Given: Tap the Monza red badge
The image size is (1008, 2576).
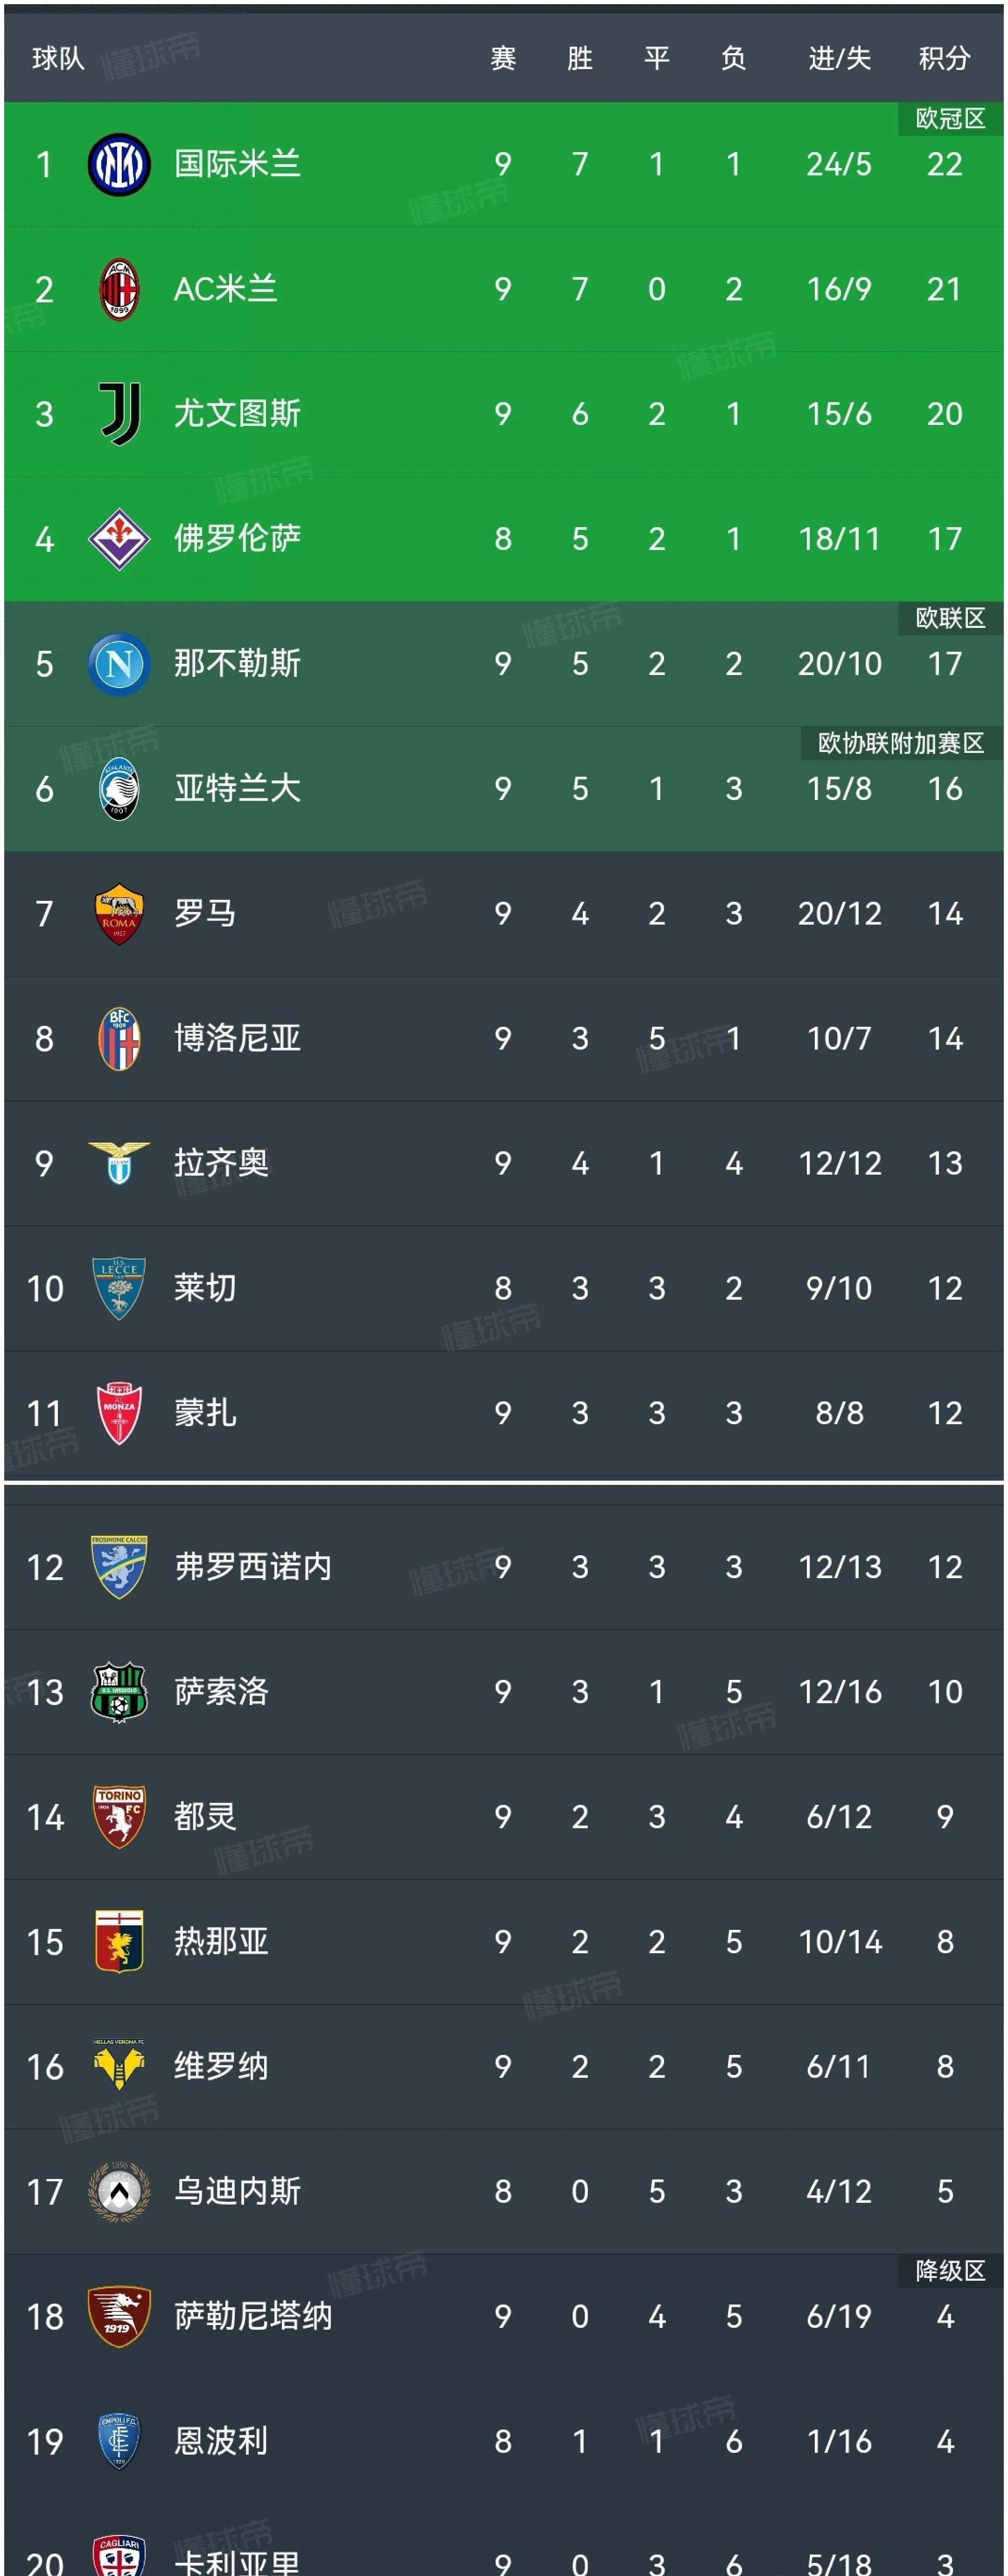Looking at the screenshot, I should tap(119, 1413).
